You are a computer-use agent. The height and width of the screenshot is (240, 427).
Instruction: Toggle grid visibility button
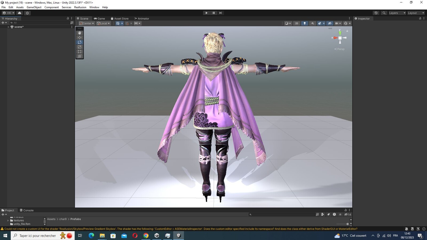pyautogui.click(x=118, y=23)
